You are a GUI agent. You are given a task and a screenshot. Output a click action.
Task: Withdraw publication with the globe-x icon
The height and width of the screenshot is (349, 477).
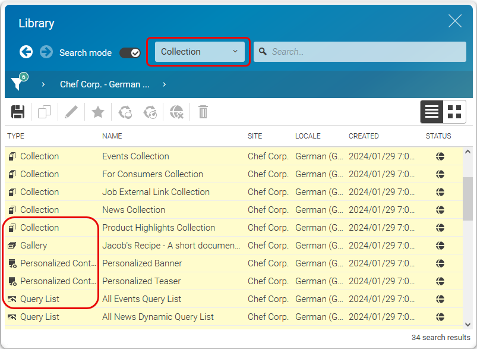tap(176, 112)
